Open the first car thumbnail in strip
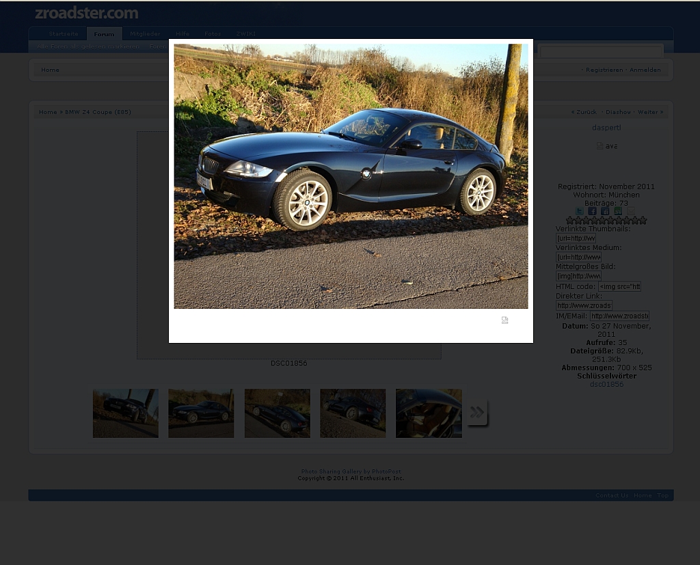Screen dimensions: 700x565 click(126, 413)
